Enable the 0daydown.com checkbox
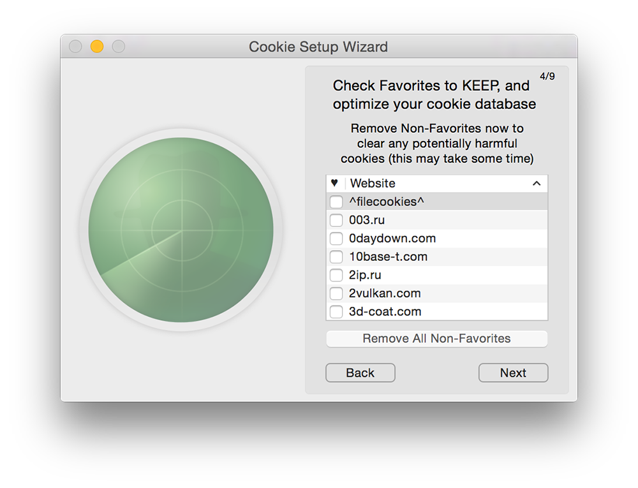Screen dimensions: 638x488 (x=336, y=239)
